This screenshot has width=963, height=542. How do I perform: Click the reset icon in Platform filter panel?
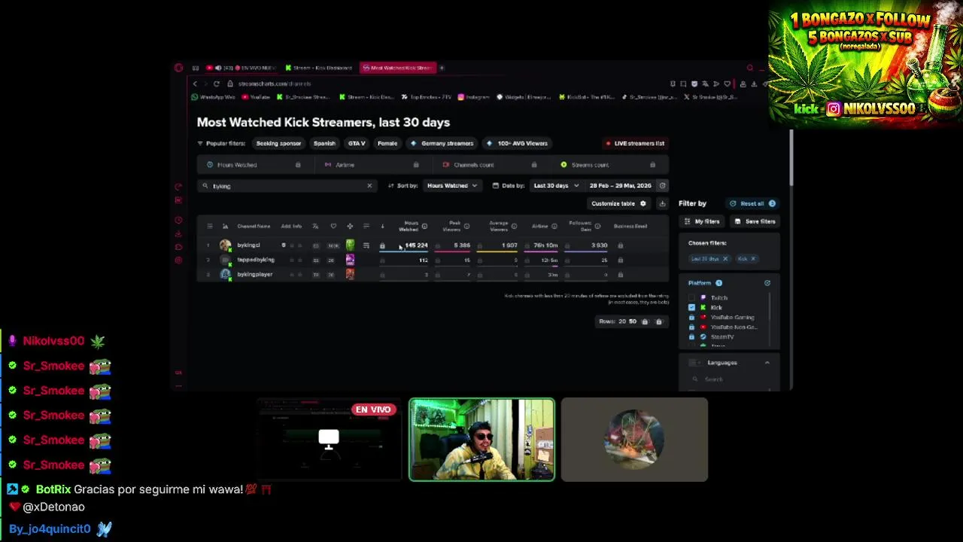click(x=767, y=283)
